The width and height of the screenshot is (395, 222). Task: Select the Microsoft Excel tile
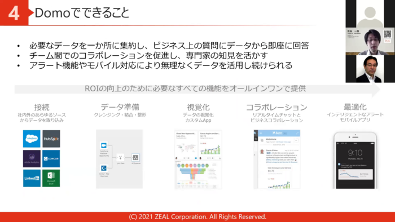51,178
